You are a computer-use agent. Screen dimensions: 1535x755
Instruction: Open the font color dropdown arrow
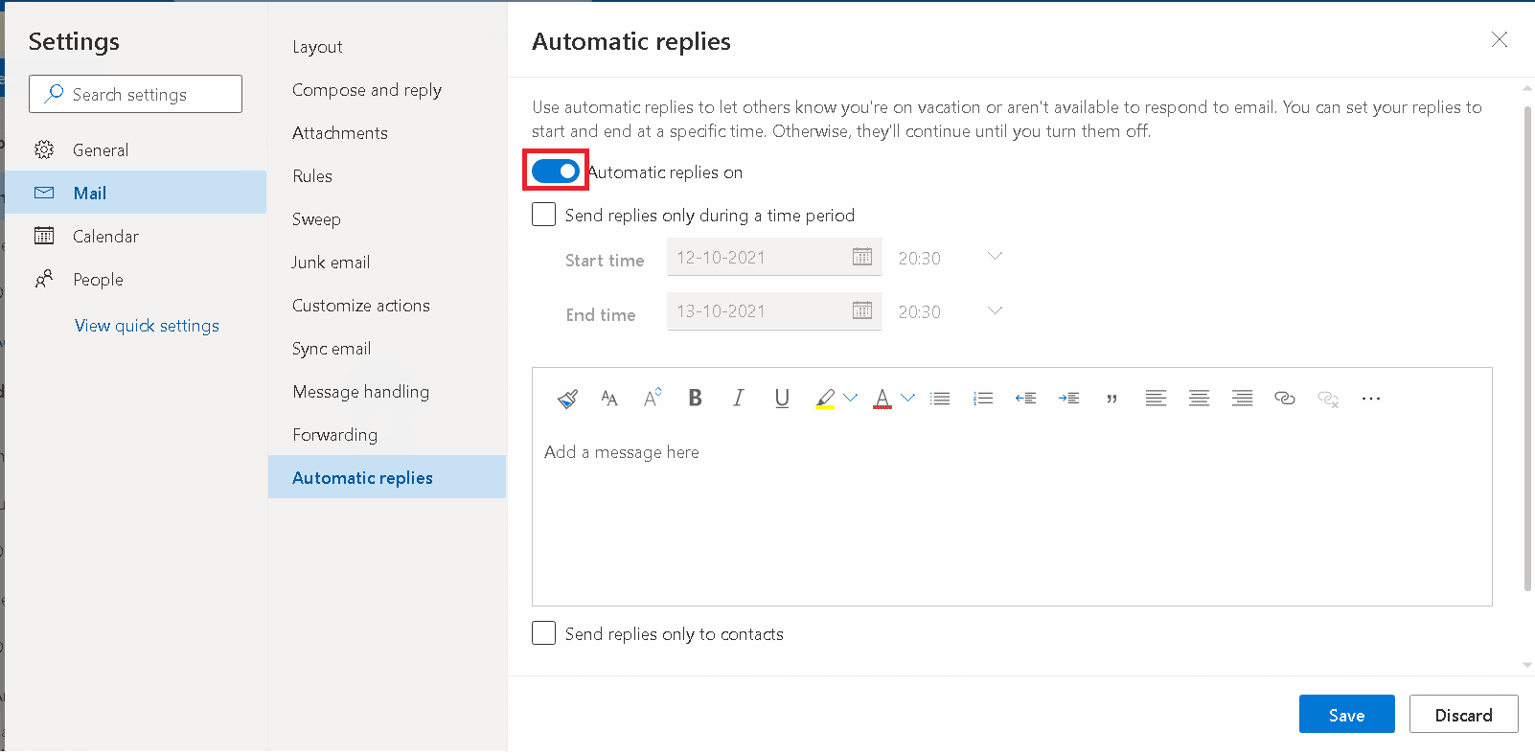(907, 398)
